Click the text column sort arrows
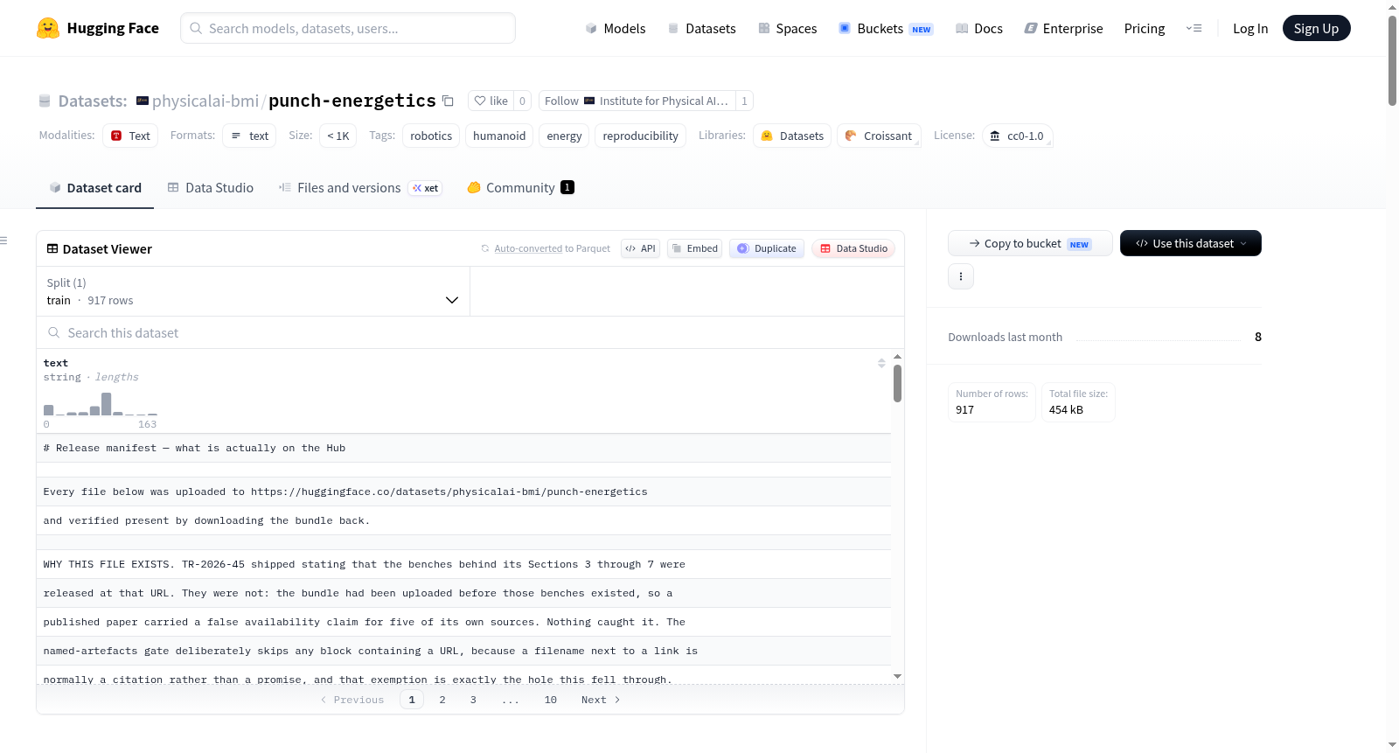1399x753 pixels. 881,363
